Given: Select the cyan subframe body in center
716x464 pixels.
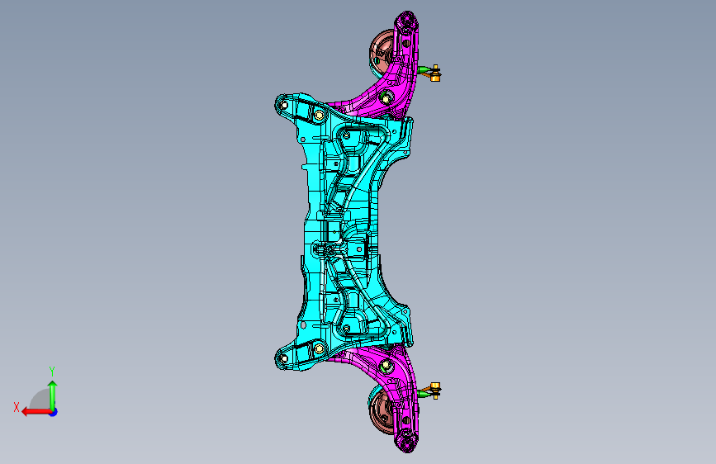Looking at the screenshot, I should (343, 233).
